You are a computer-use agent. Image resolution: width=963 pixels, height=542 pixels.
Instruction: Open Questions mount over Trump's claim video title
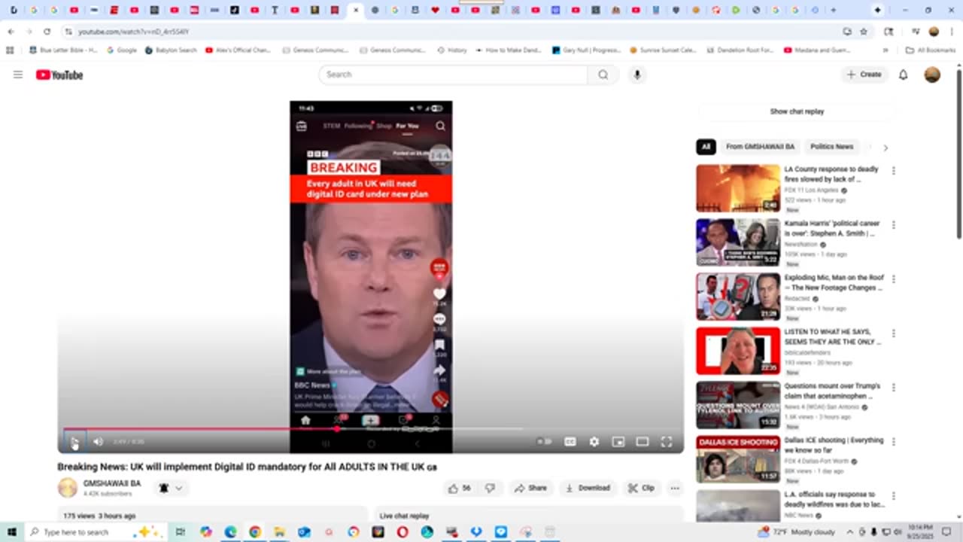(832, 391)
